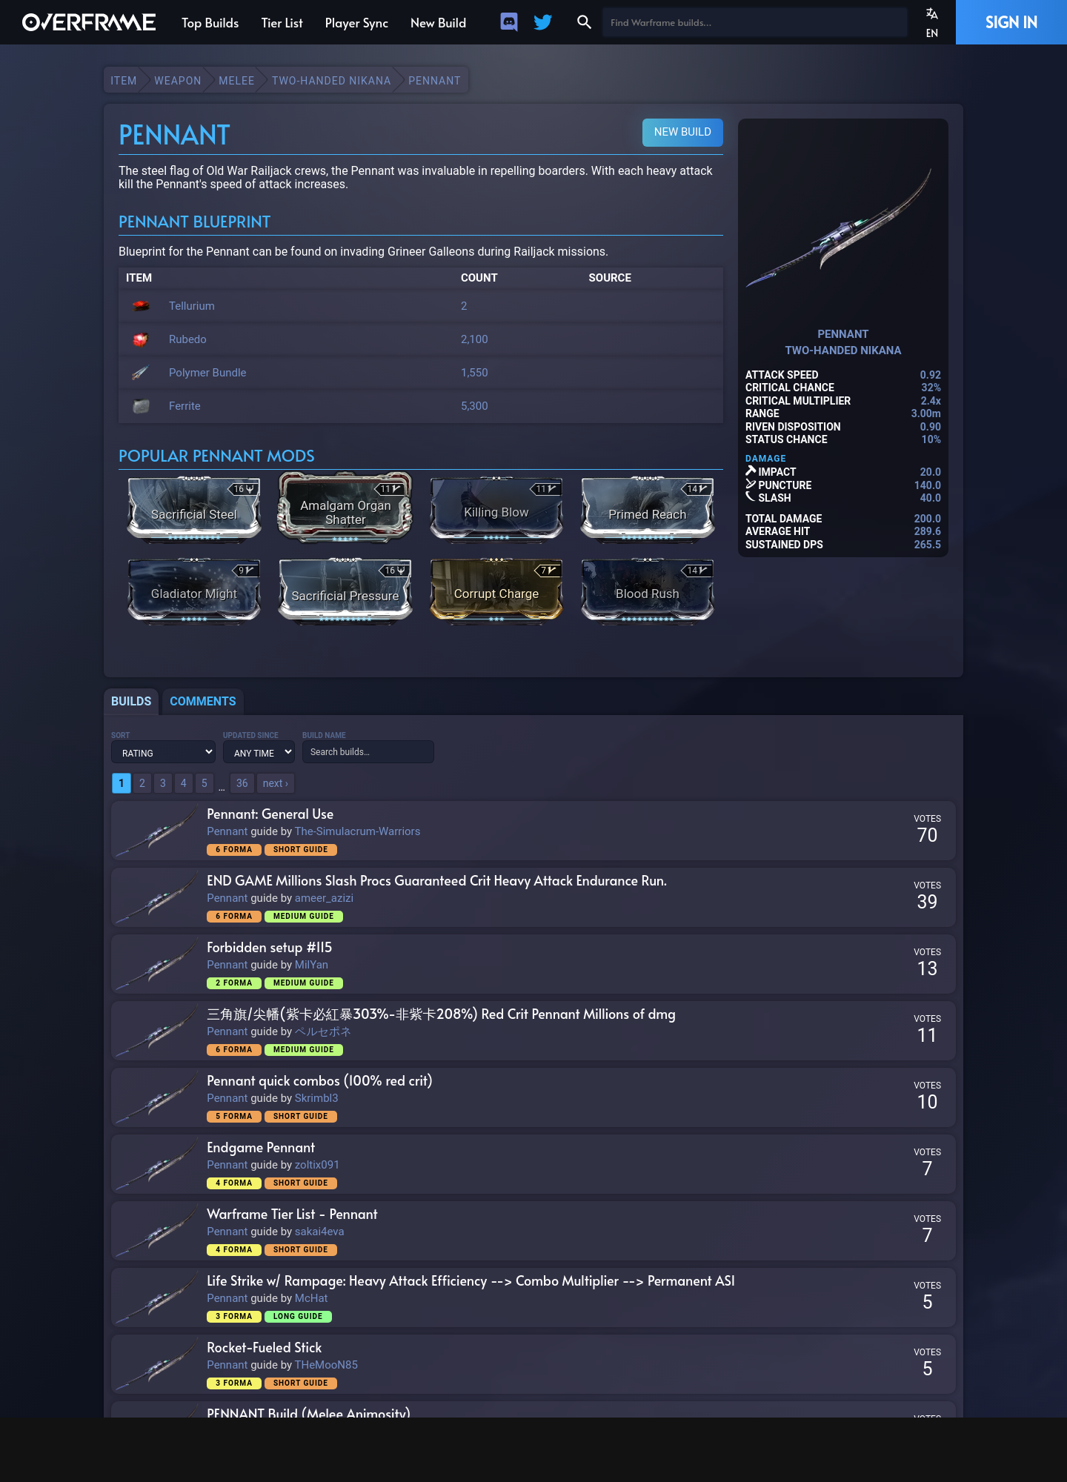Screen dimensions: 1067x1482
Task: Click the Two-Handed Nikana link in stats panel
Action: coord(843,350)
